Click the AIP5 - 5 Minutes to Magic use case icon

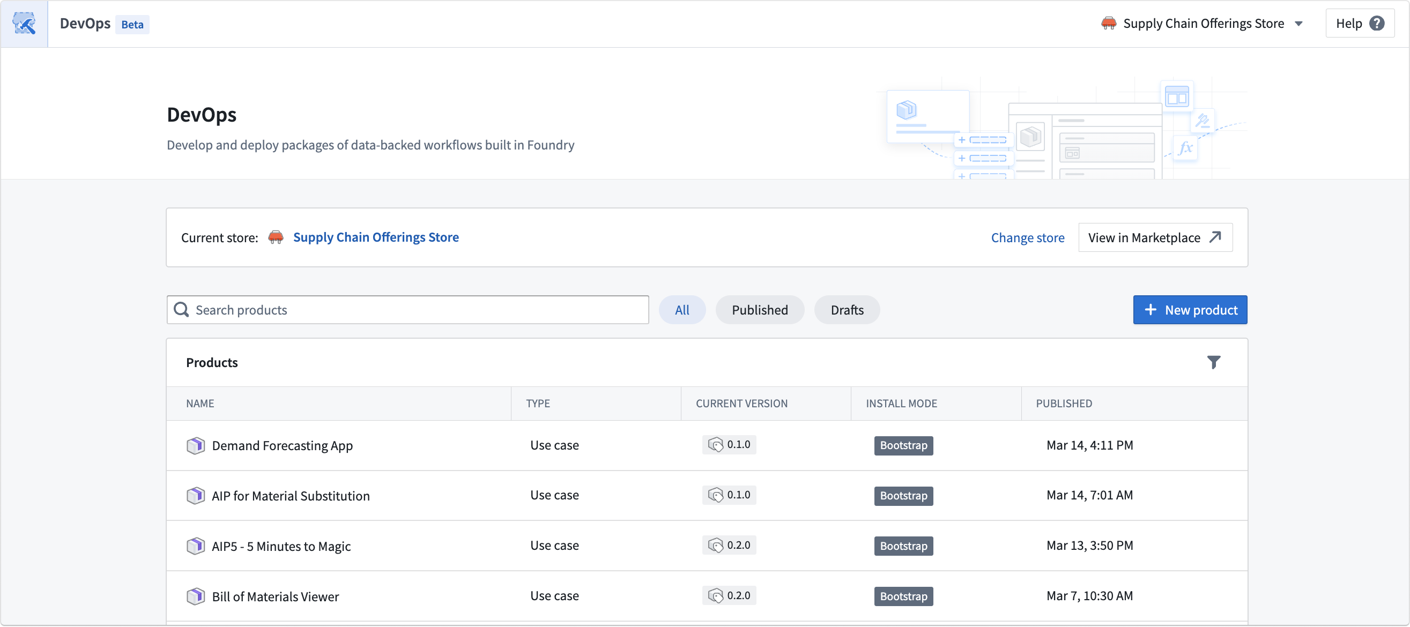point(195,545)
